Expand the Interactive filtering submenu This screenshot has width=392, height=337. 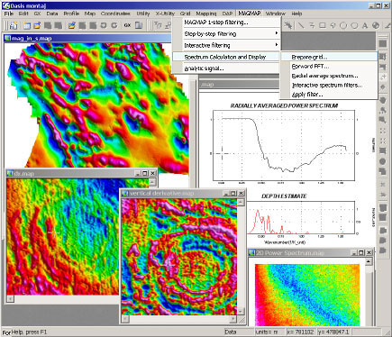click(226, 45)
